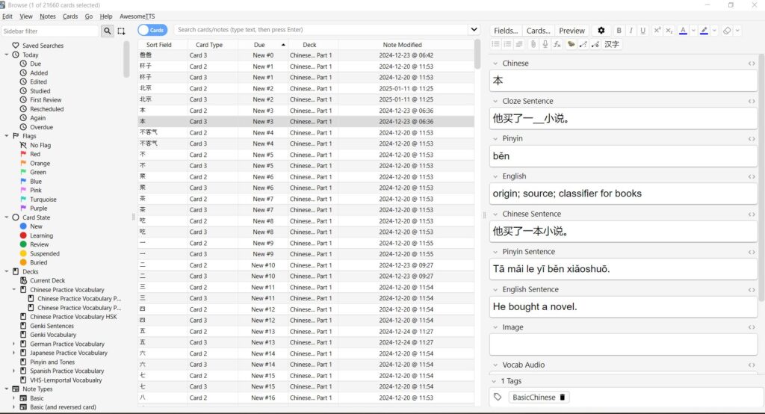Click the olive-colored add-on icon in editor toolbar
The height and width of the screenshot is (414, 765).
tap(571, 44)
